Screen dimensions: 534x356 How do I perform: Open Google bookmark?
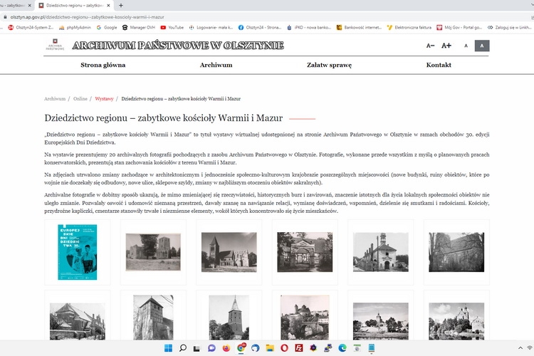point(107,28)
